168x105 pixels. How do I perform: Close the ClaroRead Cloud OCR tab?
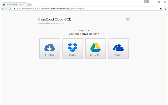25,4
